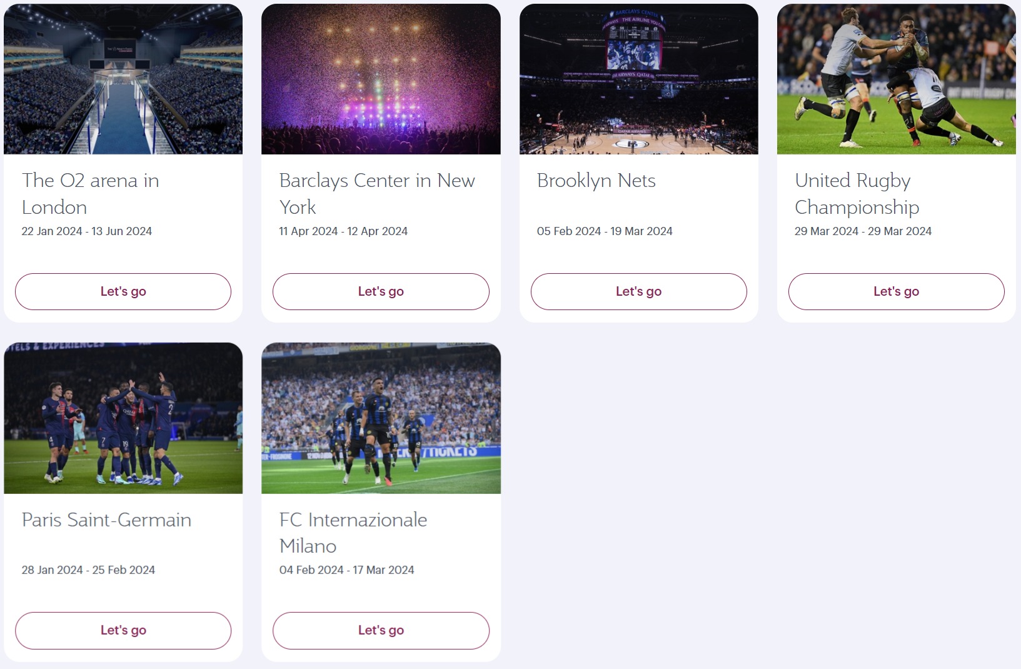The image size is (1021, 669).
Task: Click the 22 Jan 2024 - 13 Jun 2024 dates
Action: click(87, 231)
